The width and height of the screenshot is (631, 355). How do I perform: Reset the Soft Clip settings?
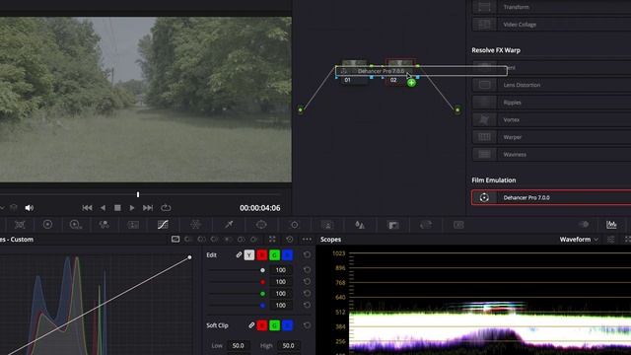tap(307, 325)
